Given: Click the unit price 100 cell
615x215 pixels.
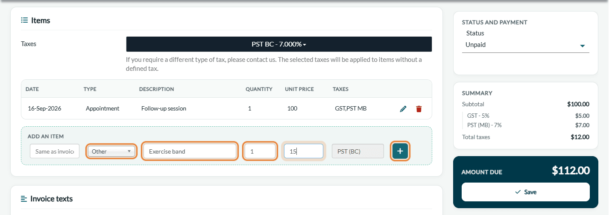Looking at the screenshot, I should point(292,108).
